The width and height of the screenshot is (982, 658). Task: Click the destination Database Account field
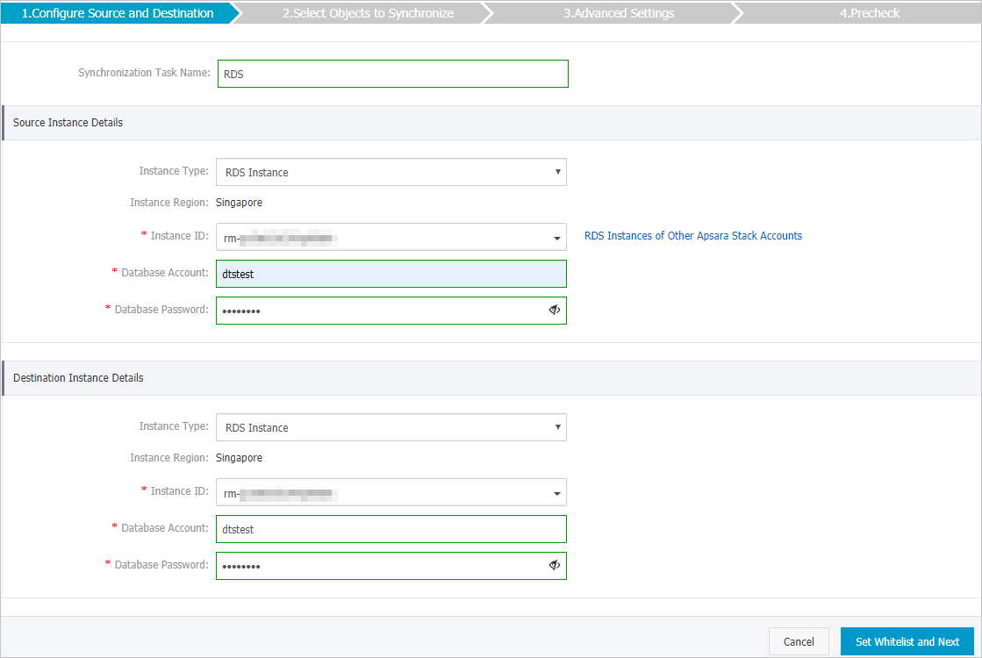(x=391, y=528)
